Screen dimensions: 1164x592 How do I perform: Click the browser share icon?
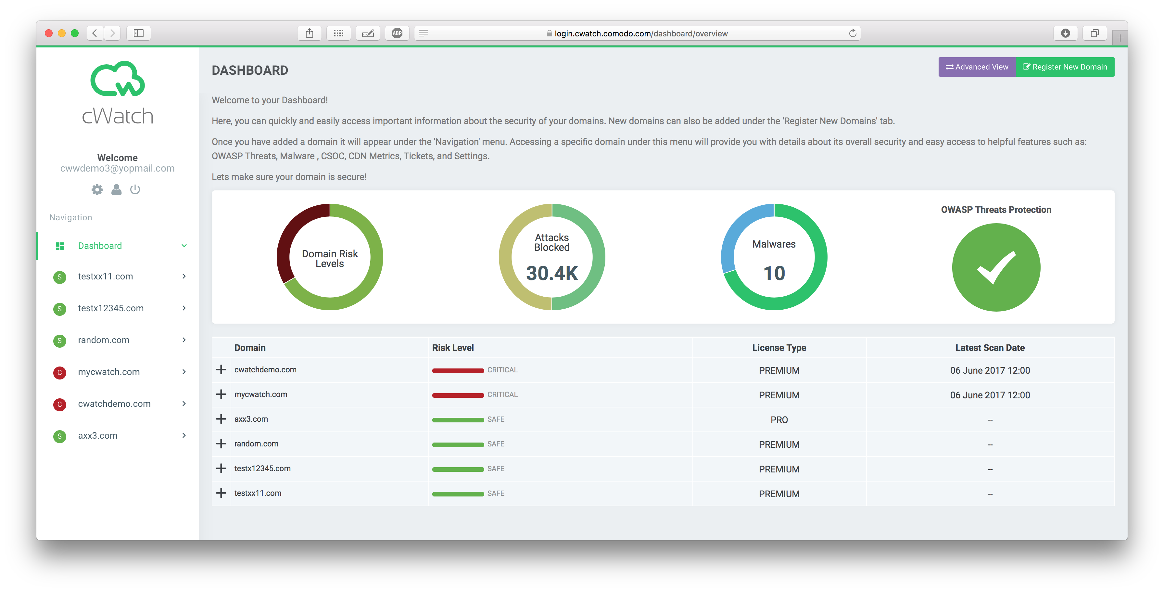tap(310, 33)
